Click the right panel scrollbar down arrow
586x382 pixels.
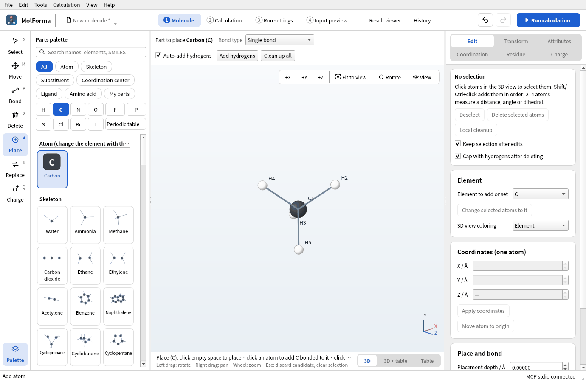(583, 367)
